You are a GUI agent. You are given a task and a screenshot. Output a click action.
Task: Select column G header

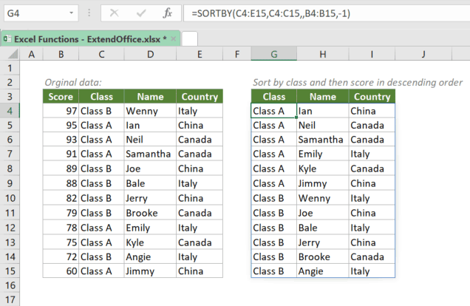[x=273, y=55]
